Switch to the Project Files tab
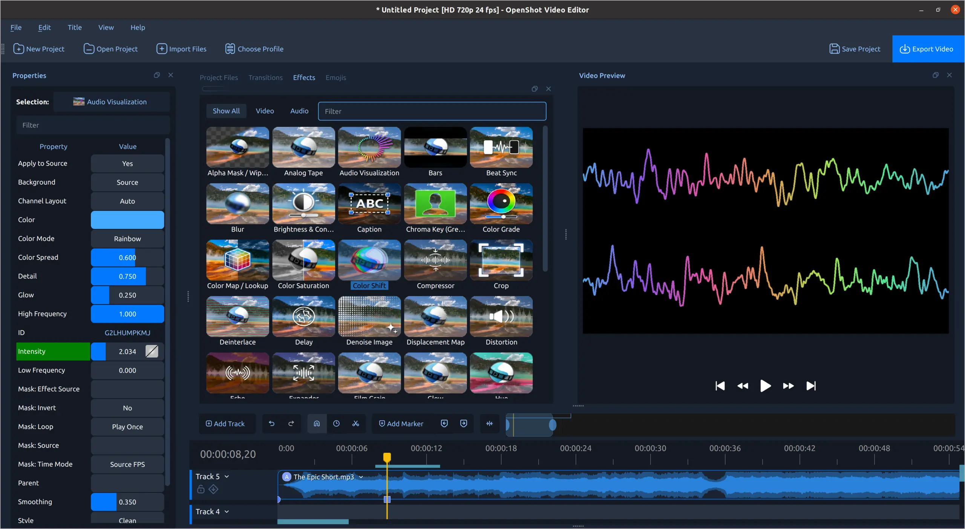This screenshot has width=965, height=529. coord(219,78)
